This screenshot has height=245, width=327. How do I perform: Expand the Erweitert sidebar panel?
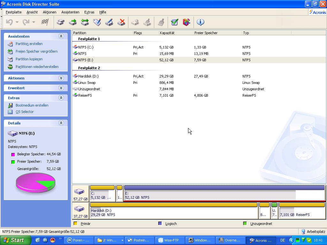(61, 88)
